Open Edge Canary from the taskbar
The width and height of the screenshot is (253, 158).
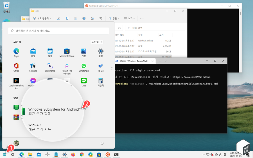(90, 155)
